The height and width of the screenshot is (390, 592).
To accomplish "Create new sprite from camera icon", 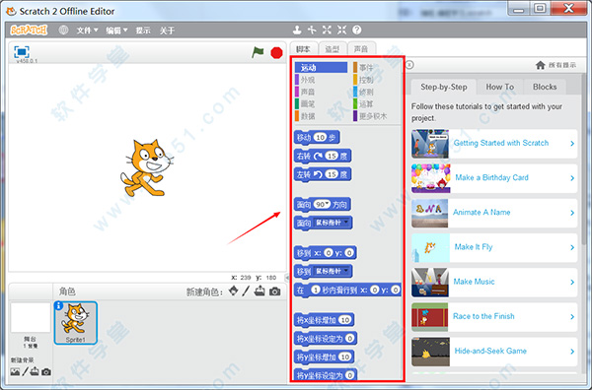I will (x=275, y=292).
